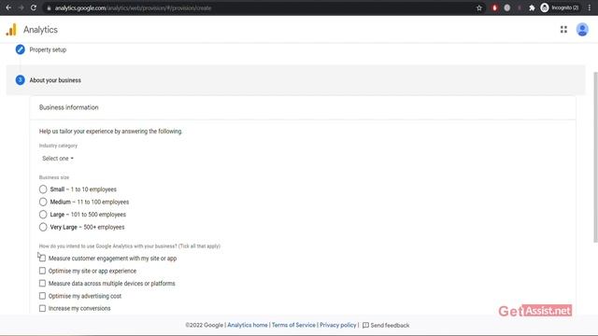598x336 pixels.
Task: Click the grey circular extension icon
Action: click(506, 8)
